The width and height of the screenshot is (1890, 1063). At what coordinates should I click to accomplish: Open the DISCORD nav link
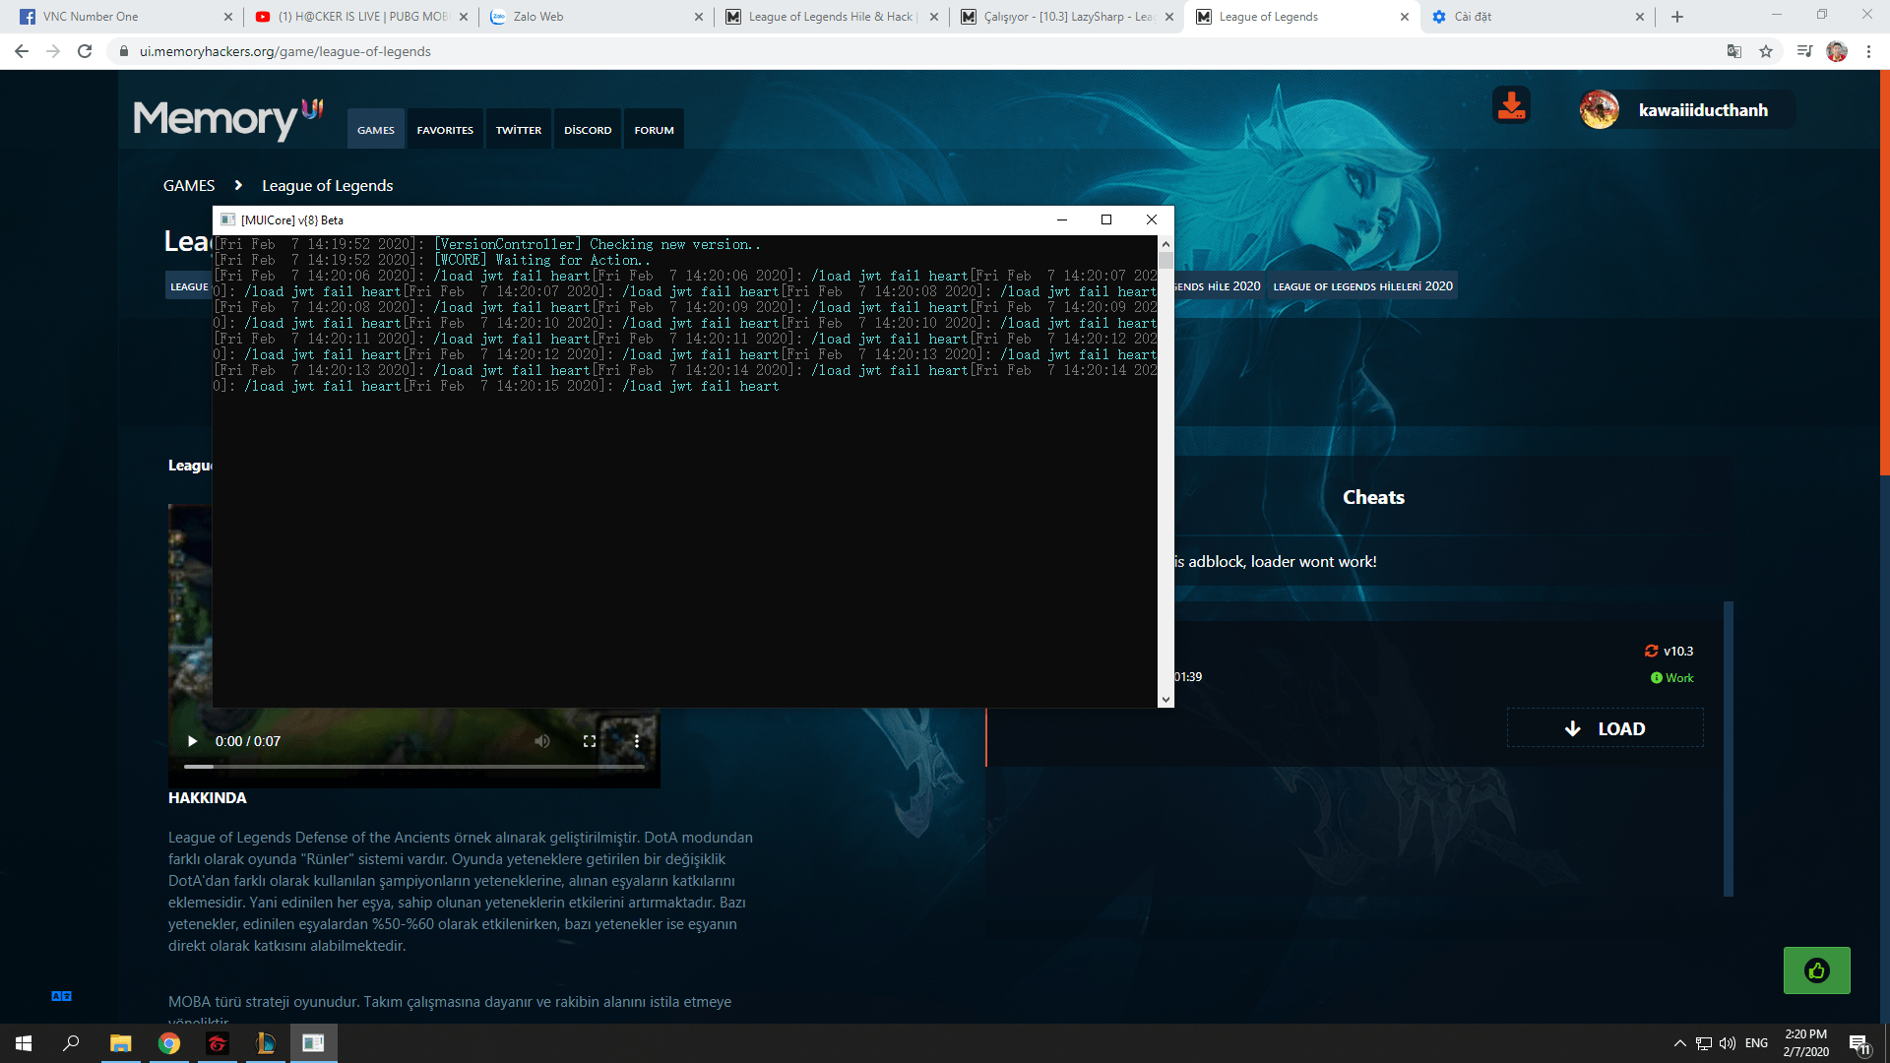pos(588,130)
